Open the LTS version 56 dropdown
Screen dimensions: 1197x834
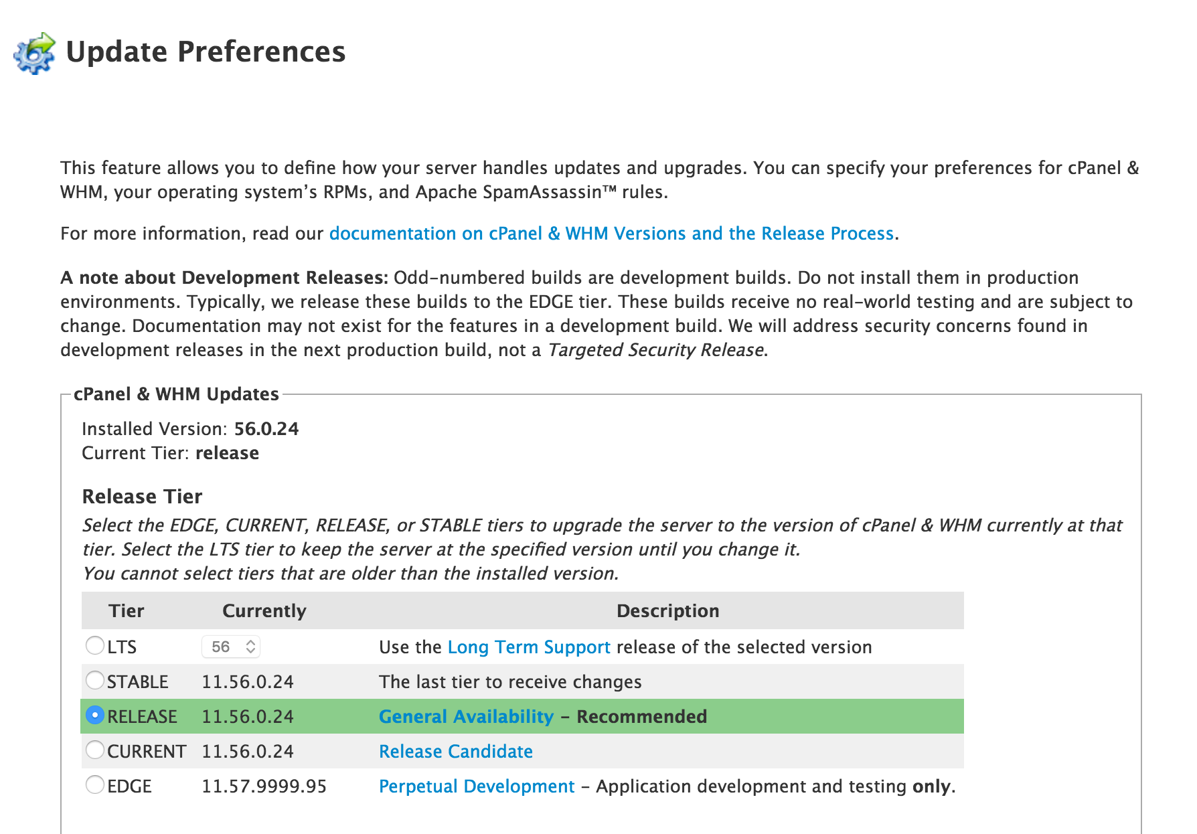click(x=231, y=647)
